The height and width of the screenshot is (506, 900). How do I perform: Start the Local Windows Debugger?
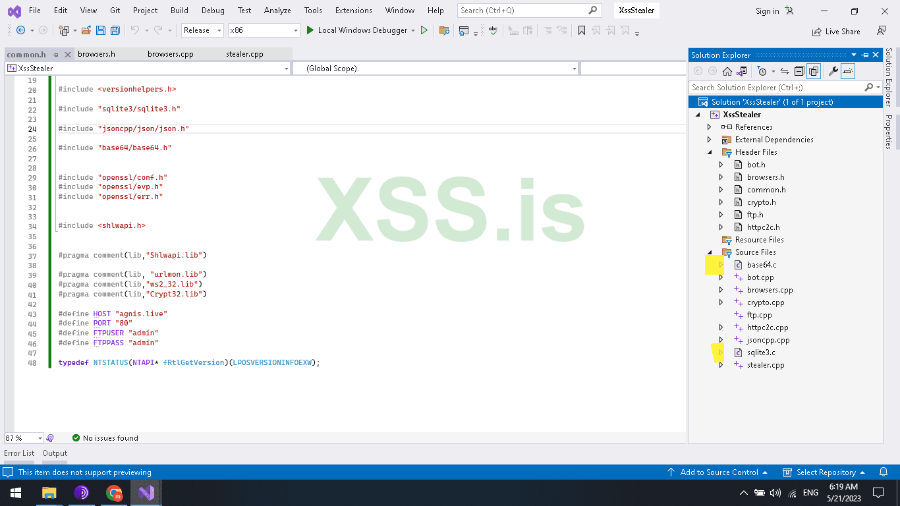coord(361,30)
